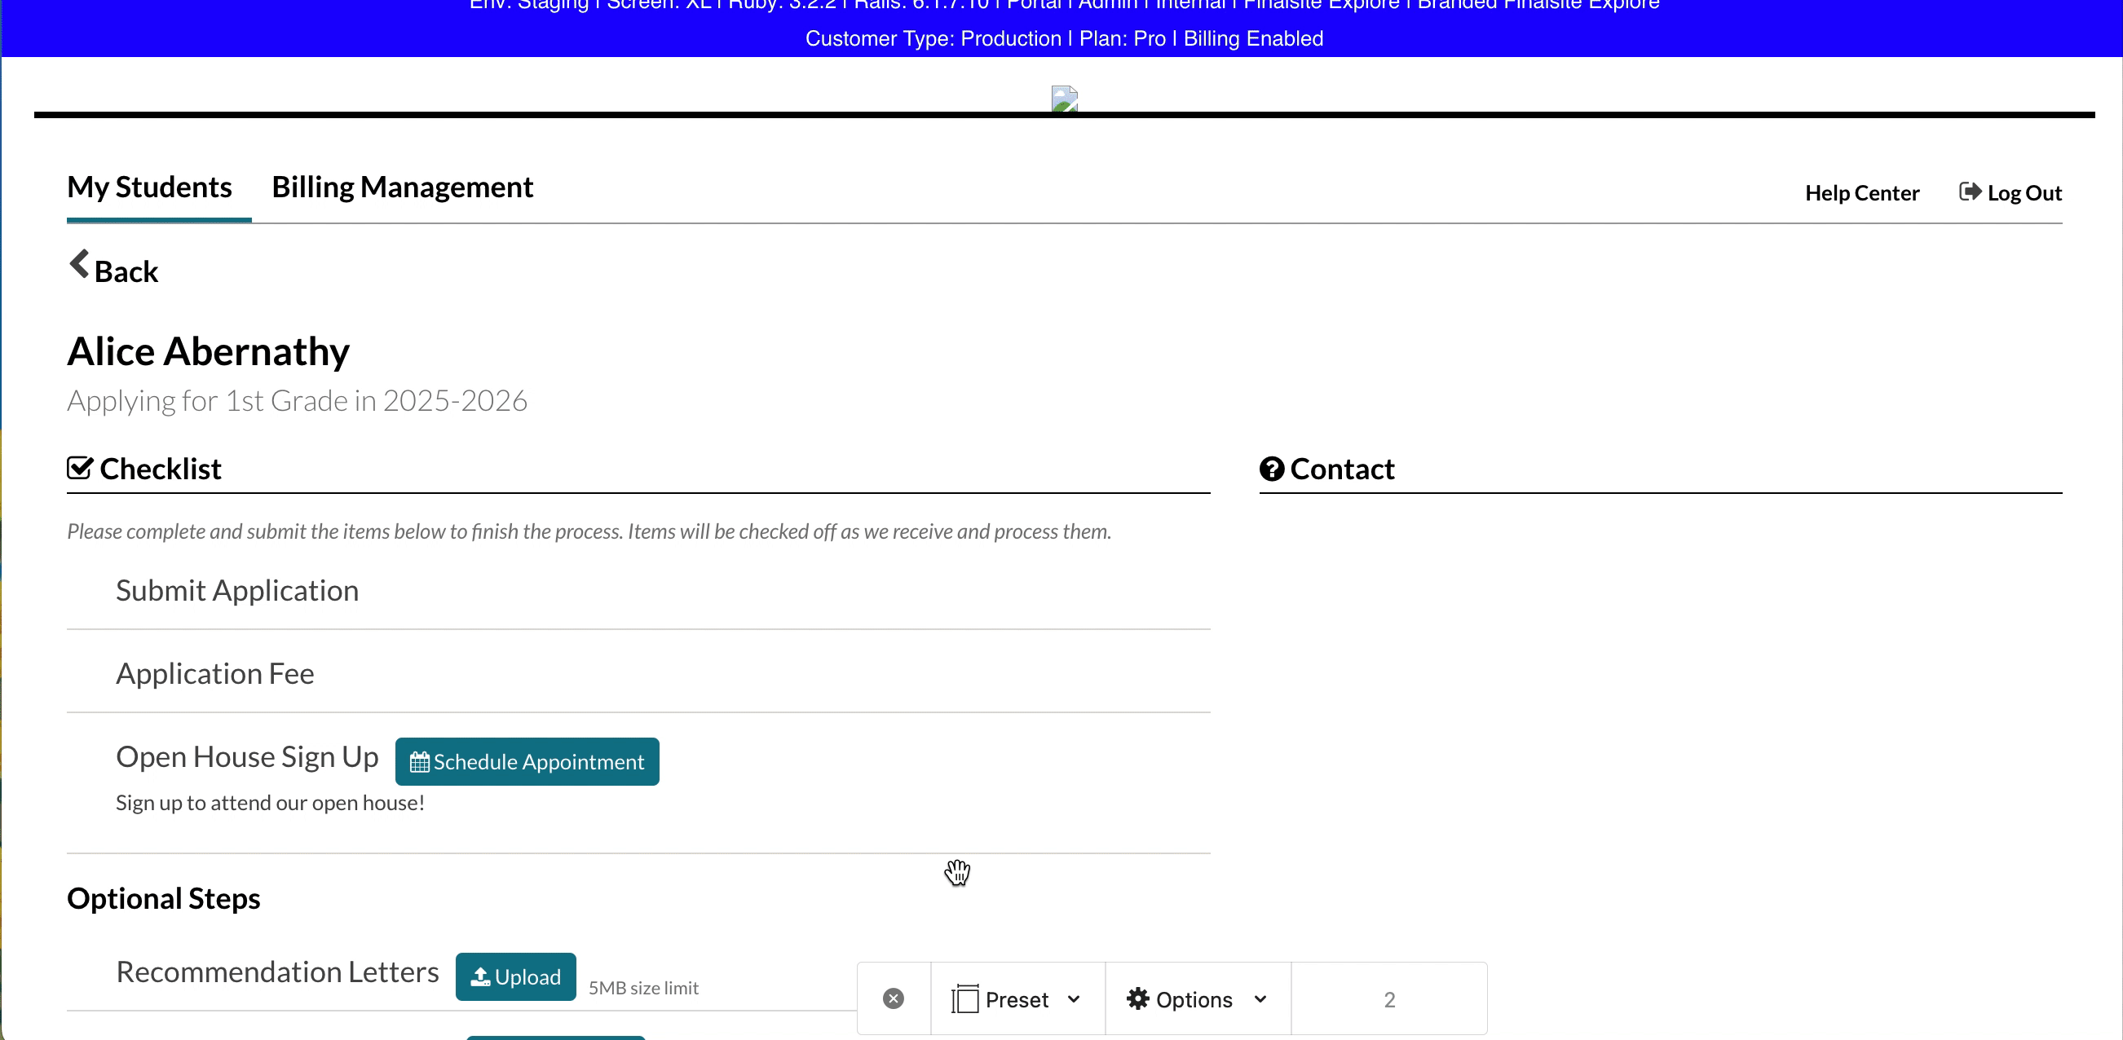Click the Back chevron arrow icon

click(79, 266)
